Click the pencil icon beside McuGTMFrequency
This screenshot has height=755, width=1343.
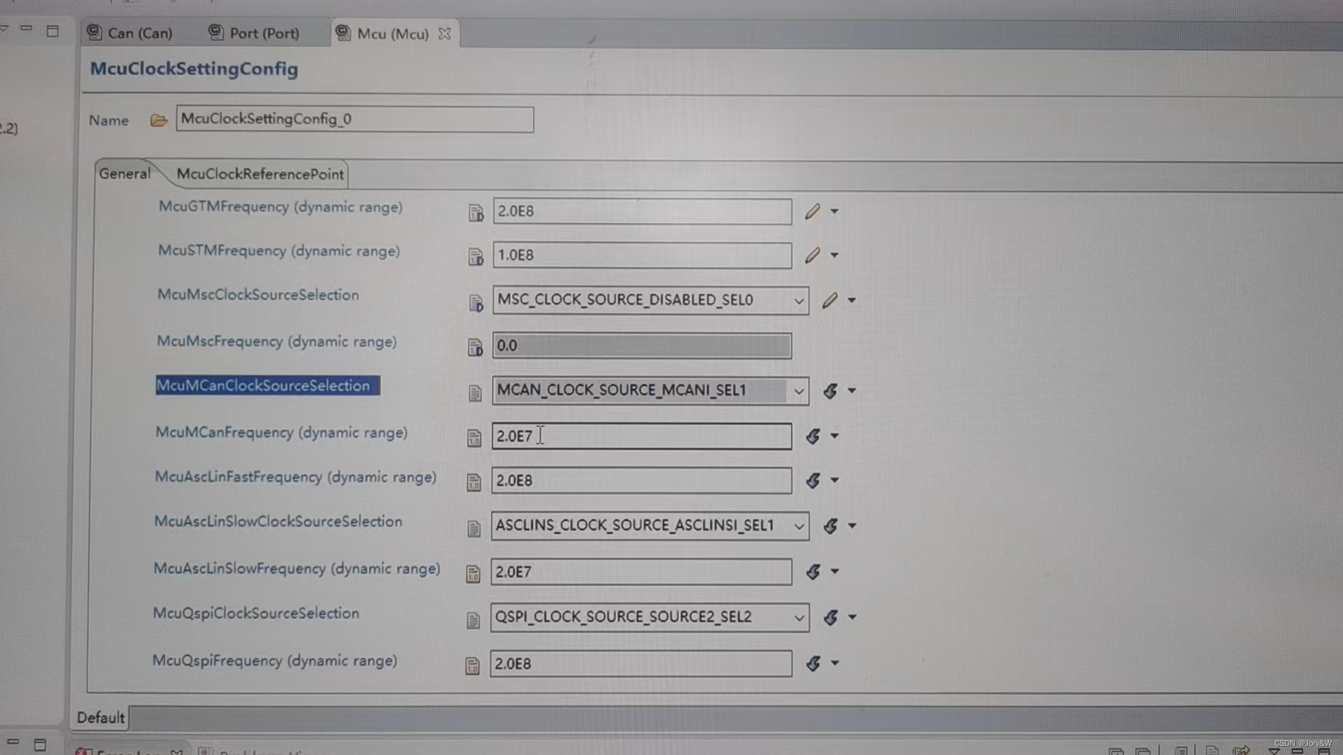[x=811, y=211]
